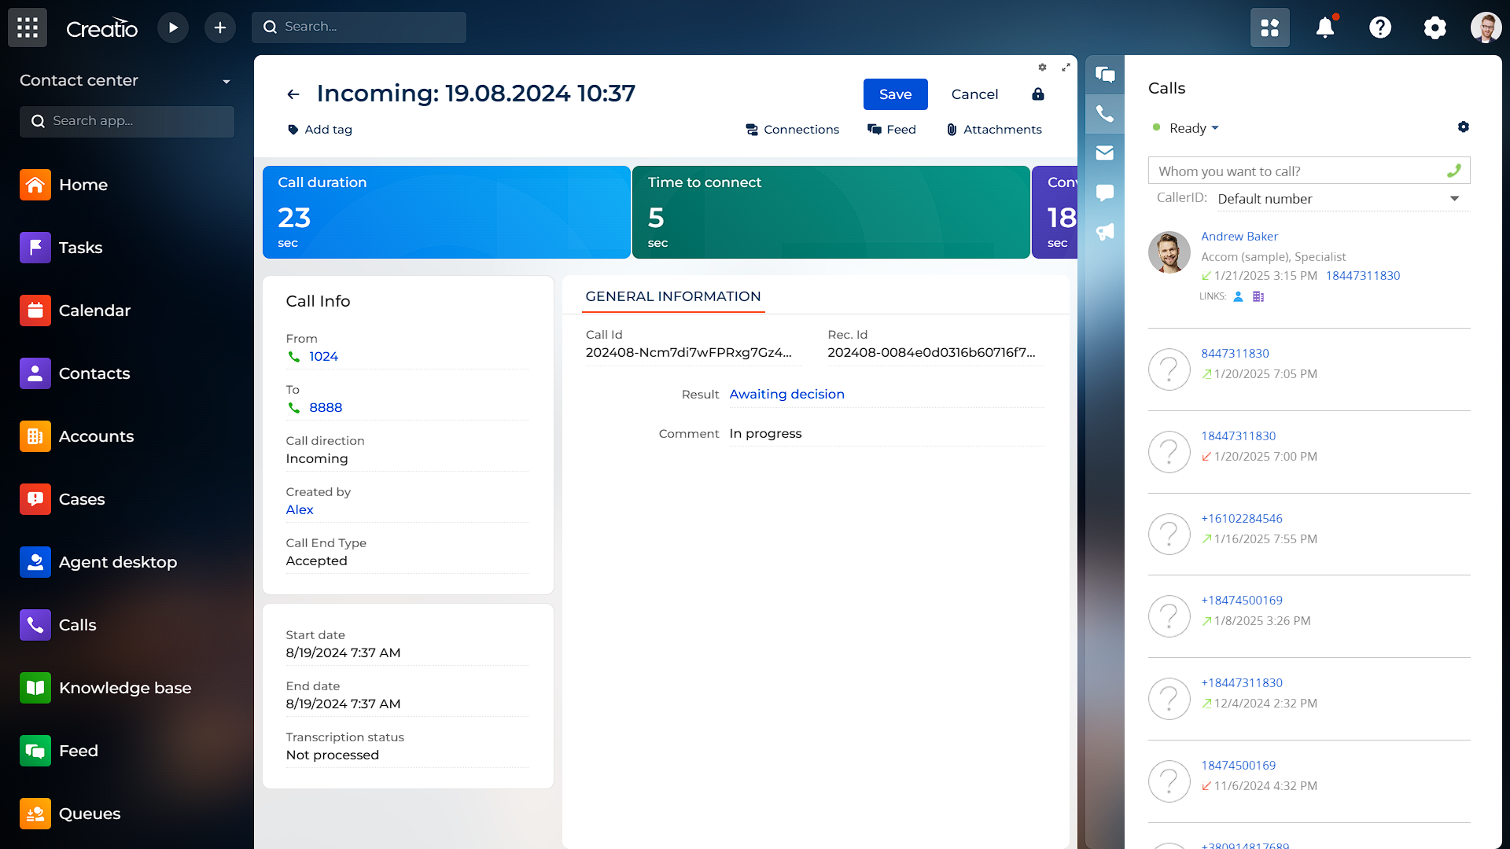This screenshot has width=1510, height=849.
Task: Click the Comment field In progress
Action: [886, 434]
